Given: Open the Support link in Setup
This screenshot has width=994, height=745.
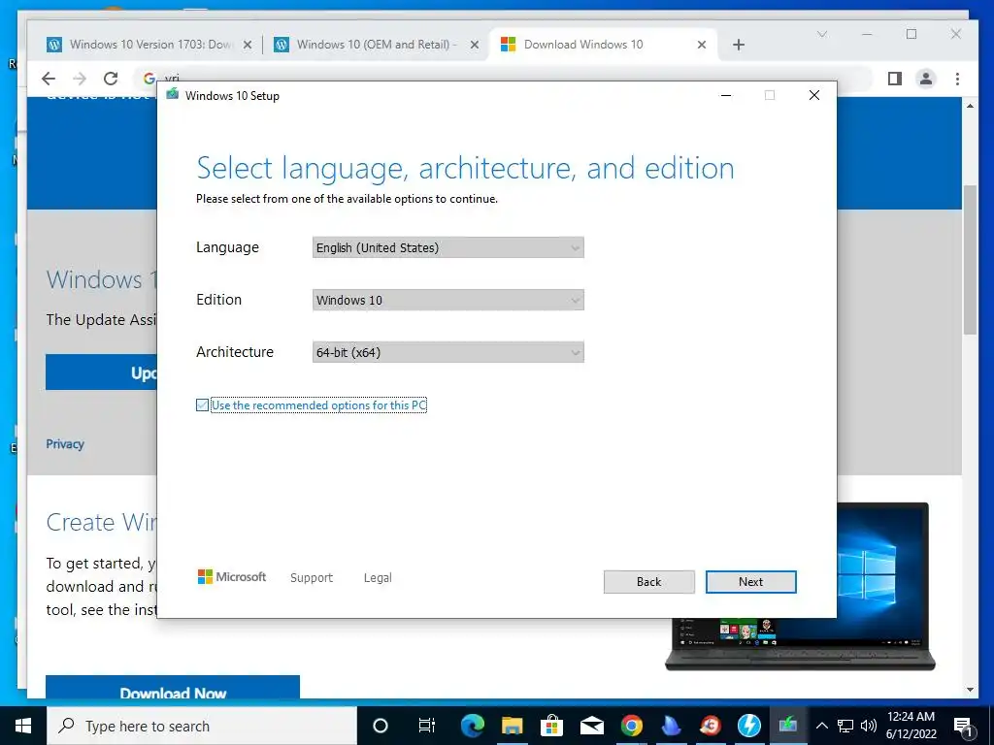Looking at the screenshot, I should [x=312, y=578].
